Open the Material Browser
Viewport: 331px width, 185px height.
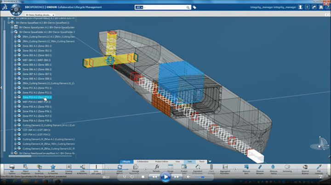(305, 169)
